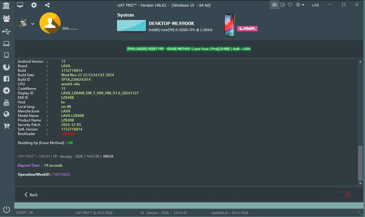Go Back to the previous screen
This screenshot has width=365, height=217.
[31, 195]
